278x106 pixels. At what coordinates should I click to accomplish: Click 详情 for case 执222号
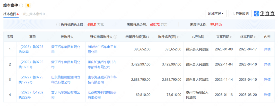click(267, 95)
